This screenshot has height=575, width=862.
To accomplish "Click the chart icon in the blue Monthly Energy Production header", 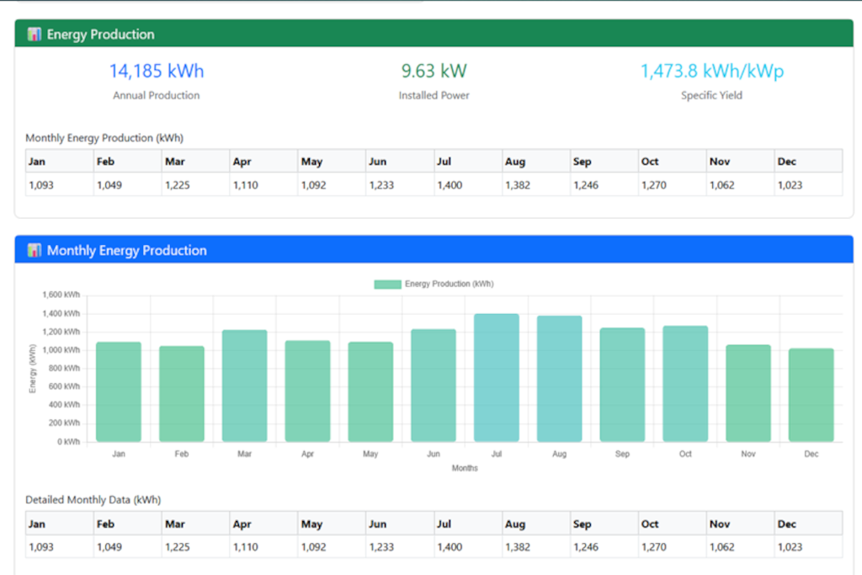I will click(34, 250).
